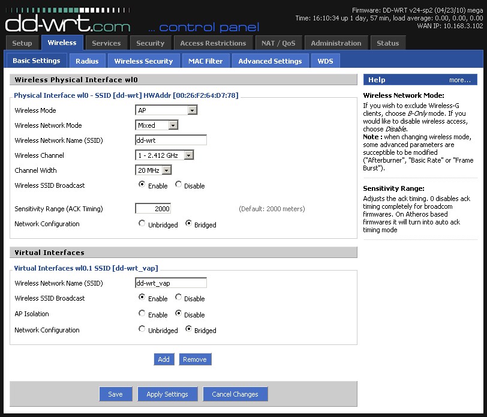
Task: Select Unbridged for virtual interface Network Configuration
Action: (142, 328)
